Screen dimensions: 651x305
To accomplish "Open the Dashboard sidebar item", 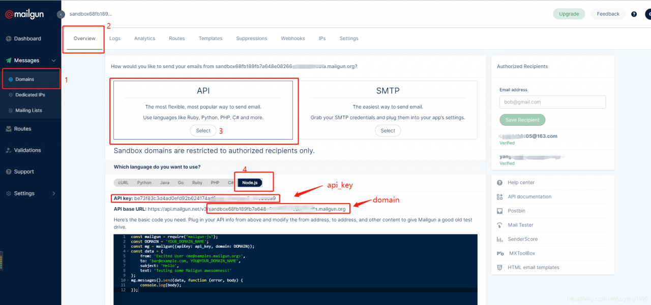I will (x=27, y=39).
